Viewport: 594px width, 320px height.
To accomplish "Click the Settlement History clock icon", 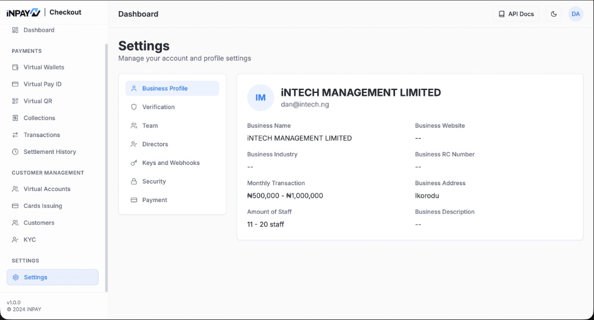I will click(x=16, y=152).
